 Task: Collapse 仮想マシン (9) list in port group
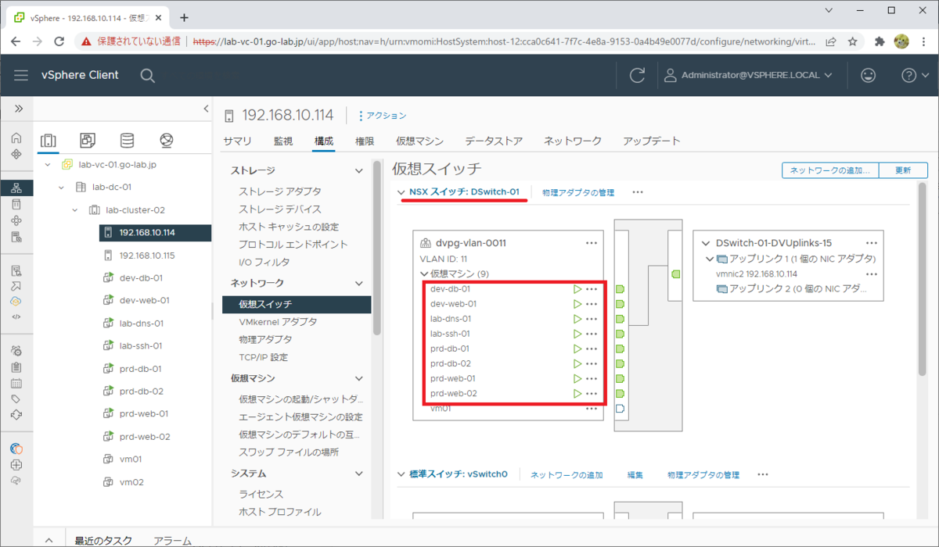coord(425,274)
